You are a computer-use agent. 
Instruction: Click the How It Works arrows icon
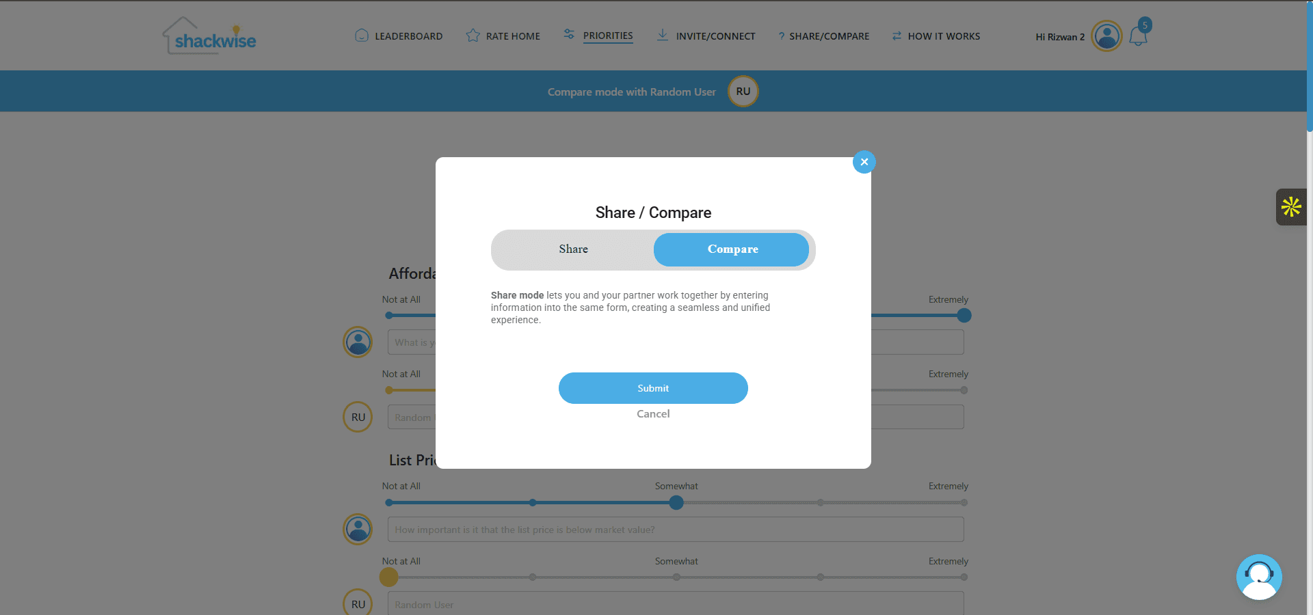tap(897, 36)
